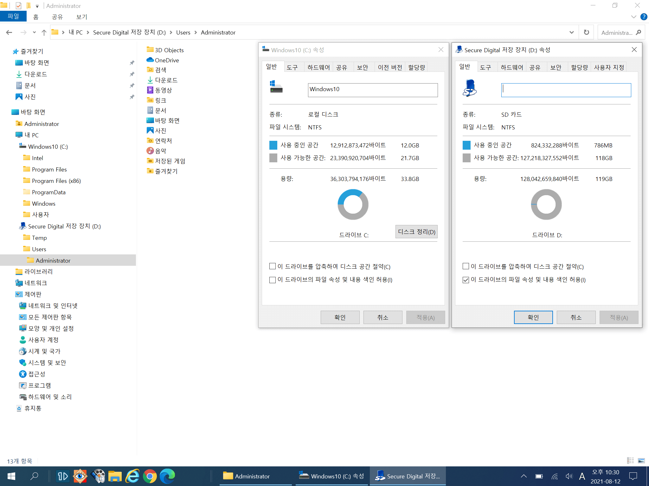Enable compression on the C: drive
The height and width of the screenshot is (486, 649).
coord(273,266)
